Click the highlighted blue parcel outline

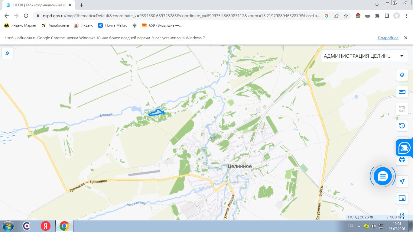157,113
